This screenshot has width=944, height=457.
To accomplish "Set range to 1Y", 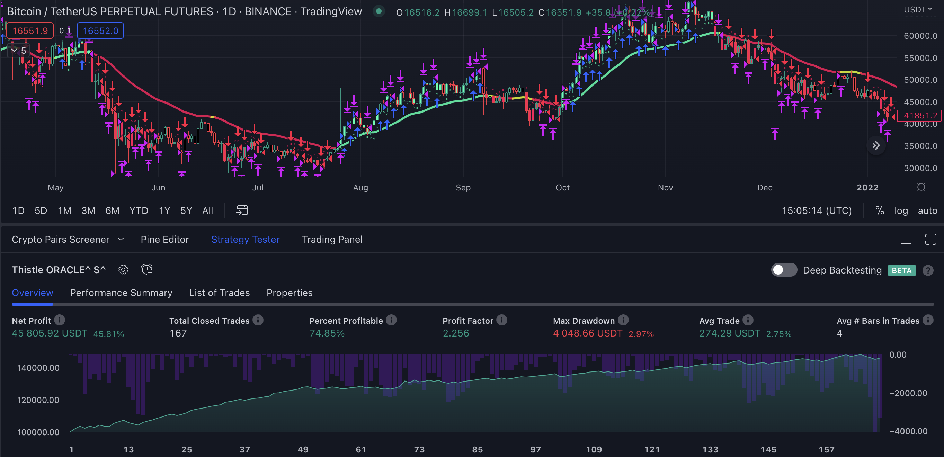I will [164, 210].
